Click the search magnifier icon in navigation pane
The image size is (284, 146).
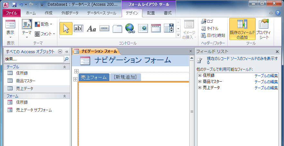[x=67, y=59]
